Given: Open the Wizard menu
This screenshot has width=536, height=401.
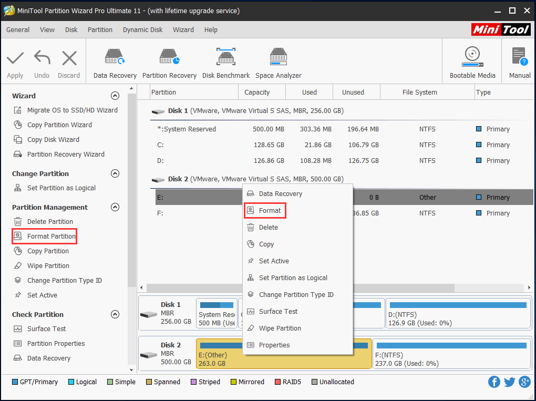Looking at the screenshot, I should (x=183, y=30).
